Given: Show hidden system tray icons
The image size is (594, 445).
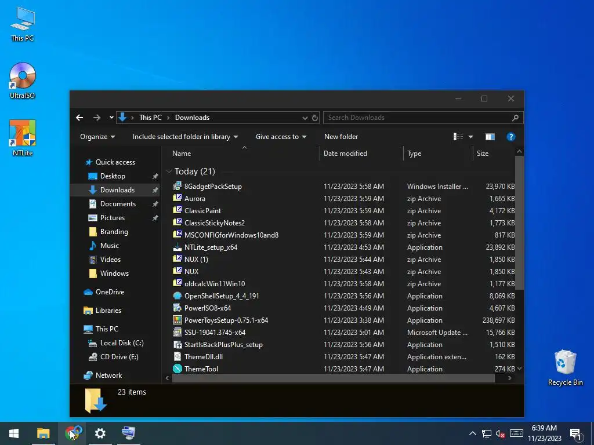Looking at the screenshot, I should click(x=472, y=433).
